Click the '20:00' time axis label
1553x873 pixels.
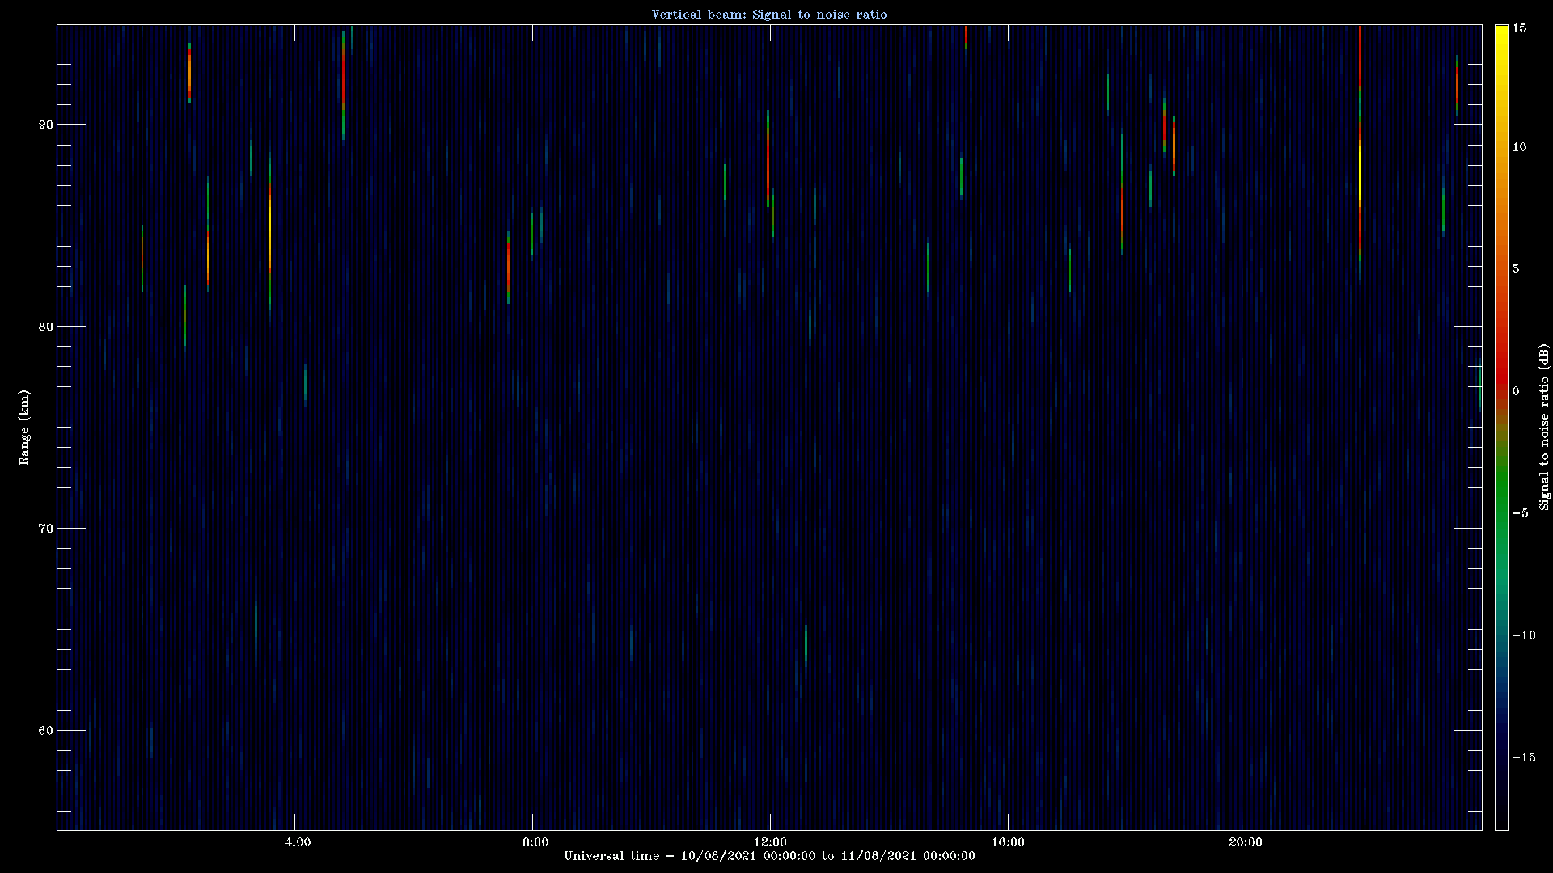click(1246, 842)
